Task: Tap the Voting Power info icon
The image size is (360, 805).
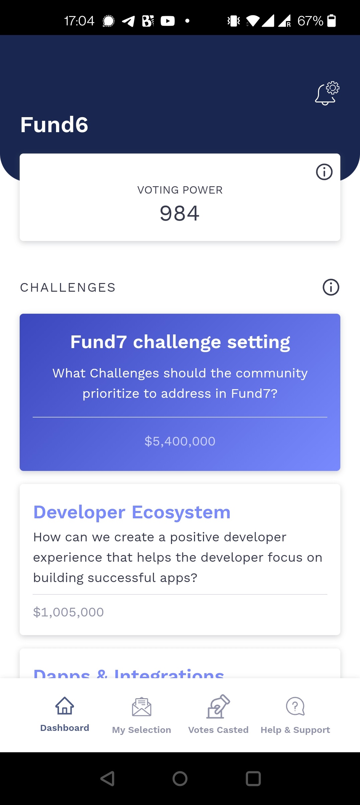Action: [x=324, y=172]
